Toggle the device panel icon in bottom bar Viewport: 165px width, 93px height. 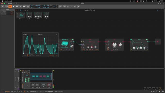click(x=24, y=91)
